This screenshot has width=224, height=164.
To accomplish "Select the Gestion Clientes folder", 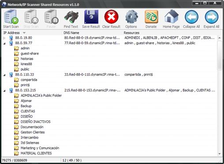I will (x=33, y=132).
